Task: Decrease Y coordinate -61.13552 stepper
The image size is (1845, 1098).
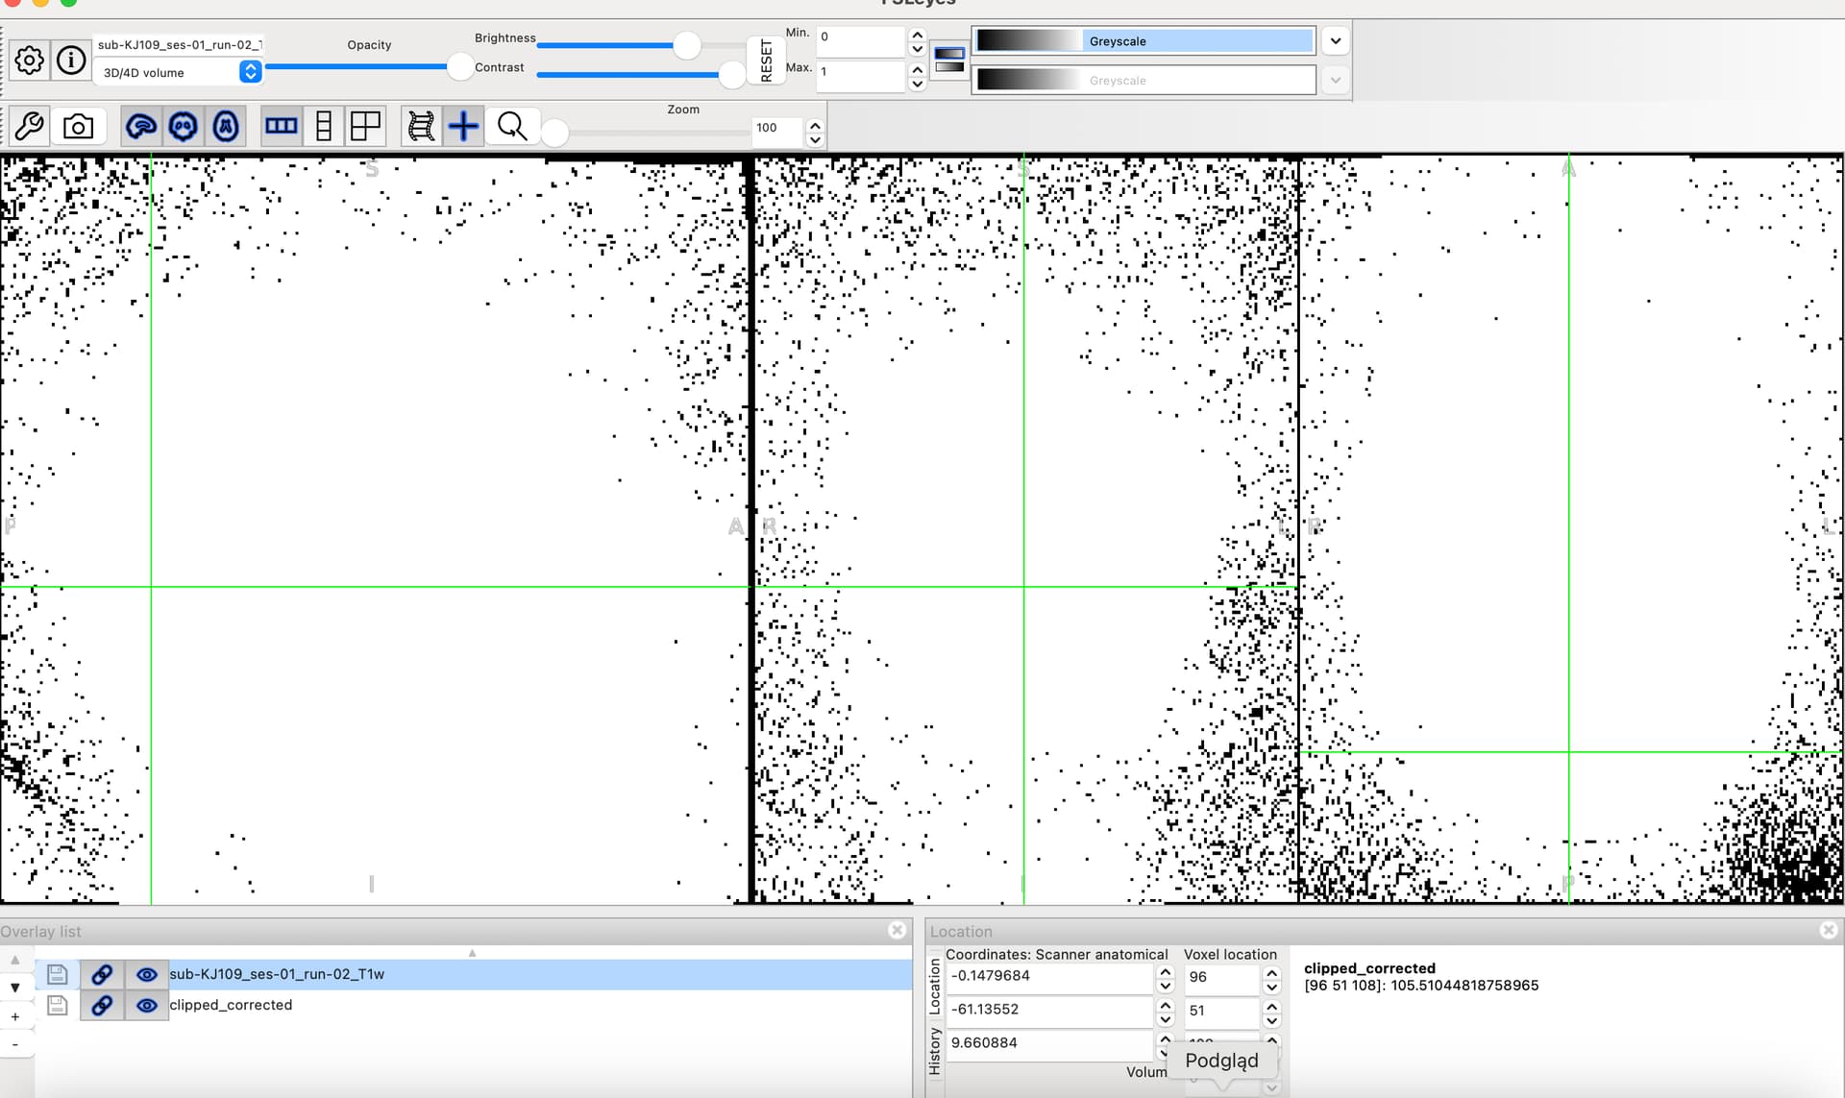Action: [x=1166, y=1020]
